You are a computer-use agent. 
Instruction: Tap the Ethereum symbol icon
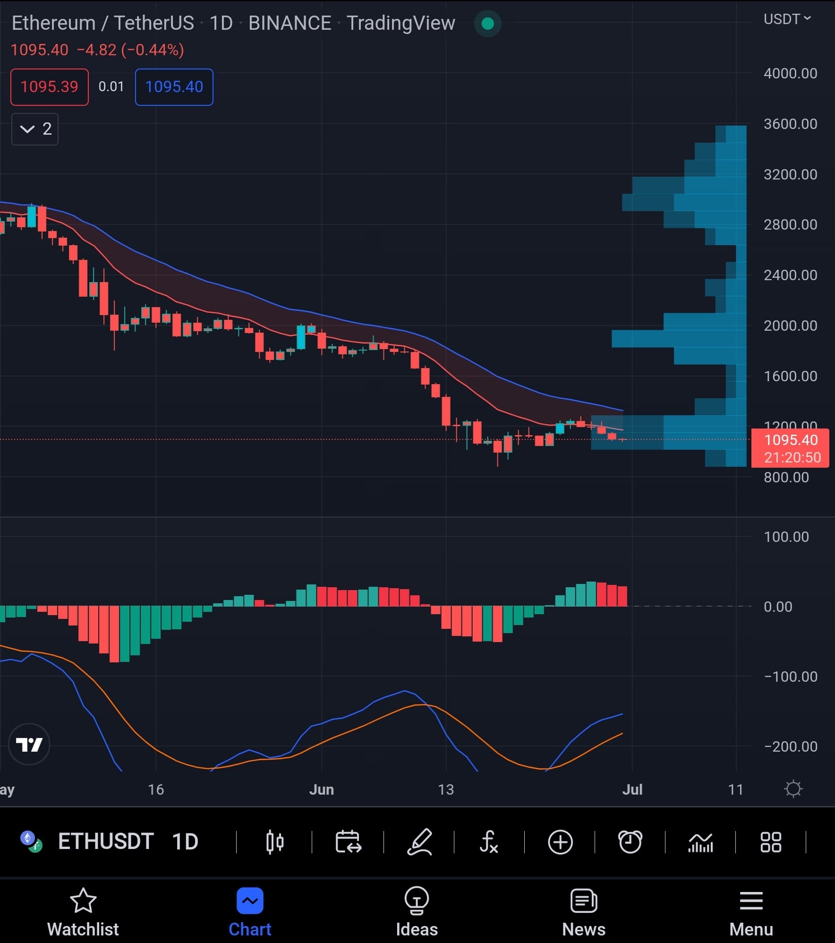coord(31,841)
